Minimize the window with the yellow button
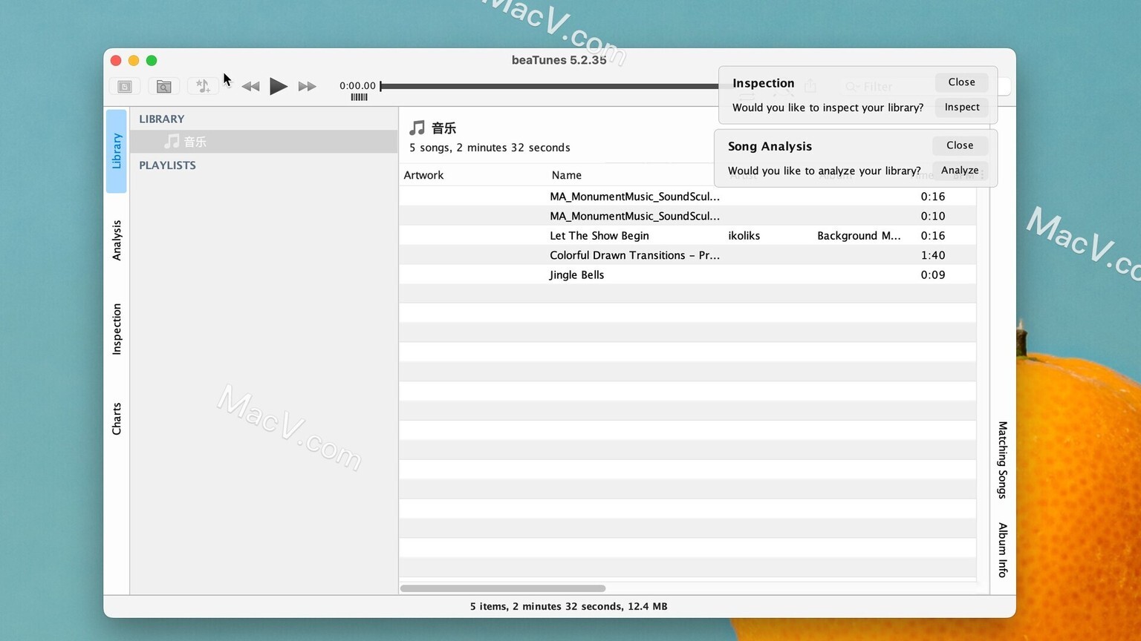 tap(134, 61)
